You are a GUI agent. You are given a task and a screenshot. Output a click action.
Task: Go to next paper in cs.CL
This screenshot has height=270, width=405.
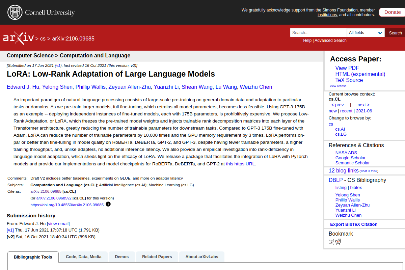(363, 105)
